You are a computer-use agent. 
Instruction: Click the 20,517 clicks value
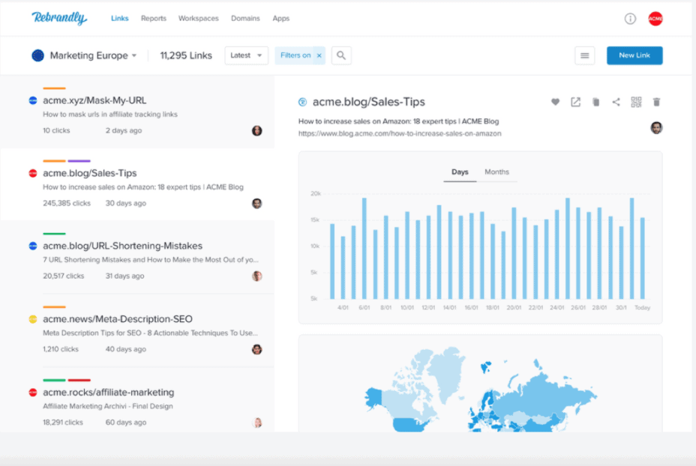click(x=64, y=276)
